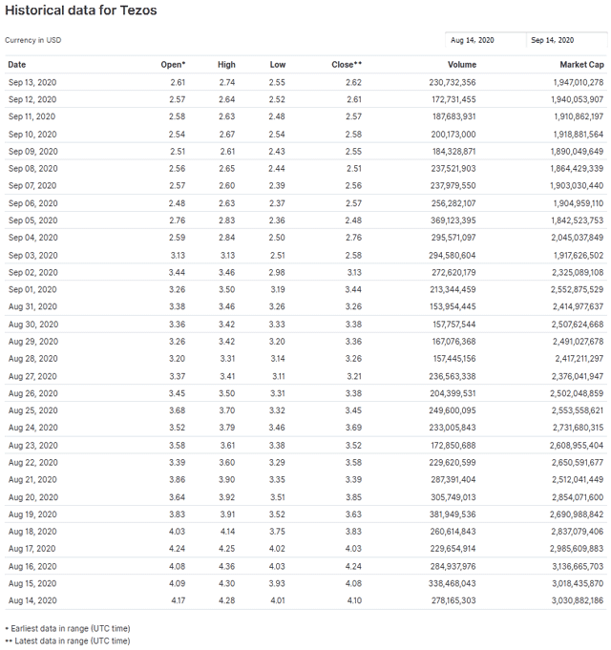Click volume value 278,165,303
The height and width of the screenshot is (650, 611).
click(x=453, y=600)
